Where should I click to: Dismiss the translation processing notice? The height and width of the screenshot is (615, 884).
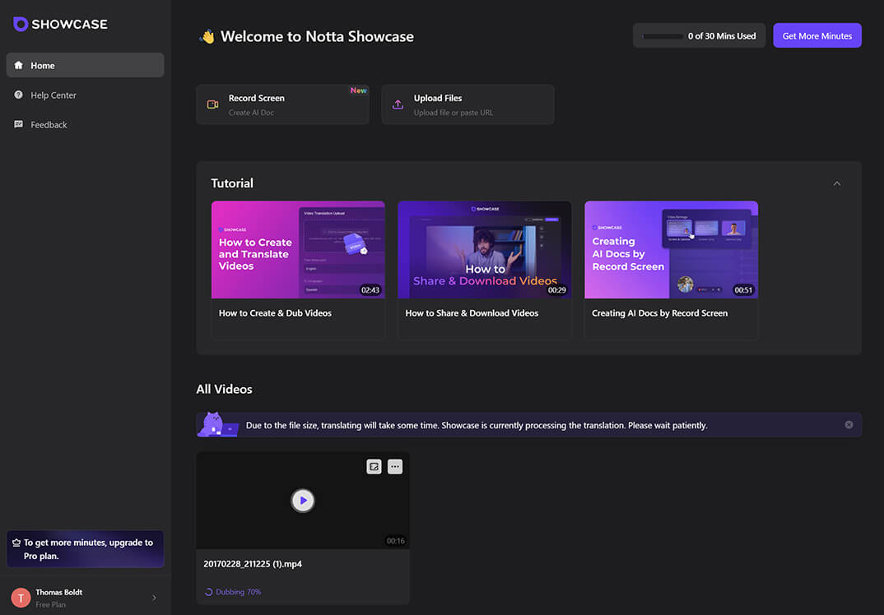(x=849, y=424)
